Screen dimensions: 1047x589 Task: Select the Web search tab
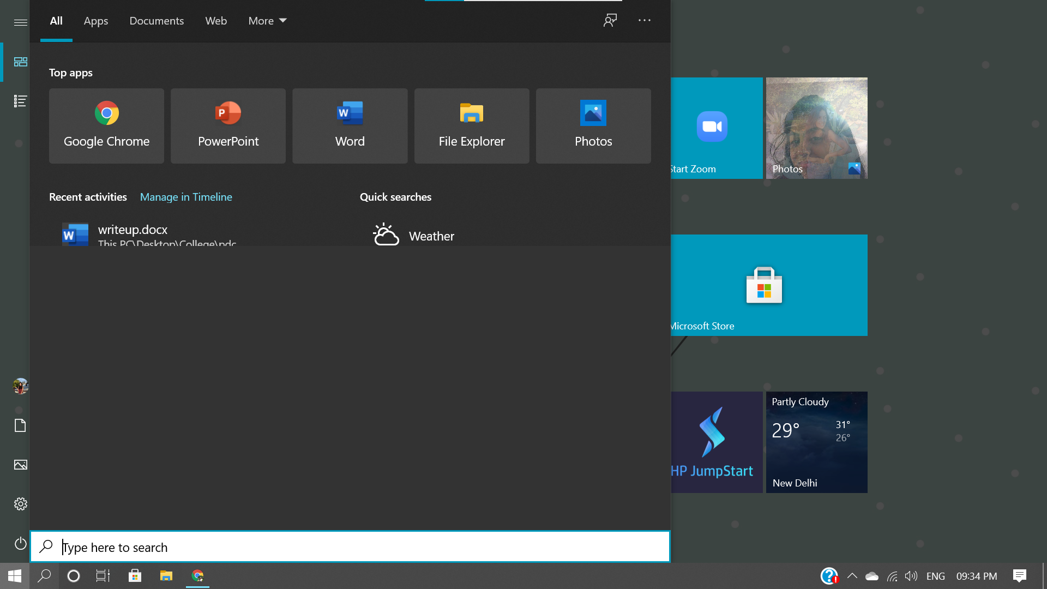[x=216, y=21]
